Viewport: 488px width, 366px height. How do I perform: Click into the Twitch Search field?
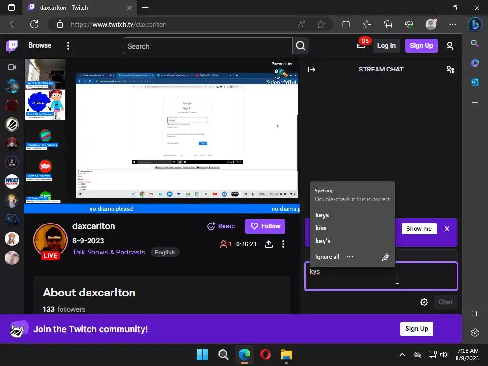(x=208, y=46)
